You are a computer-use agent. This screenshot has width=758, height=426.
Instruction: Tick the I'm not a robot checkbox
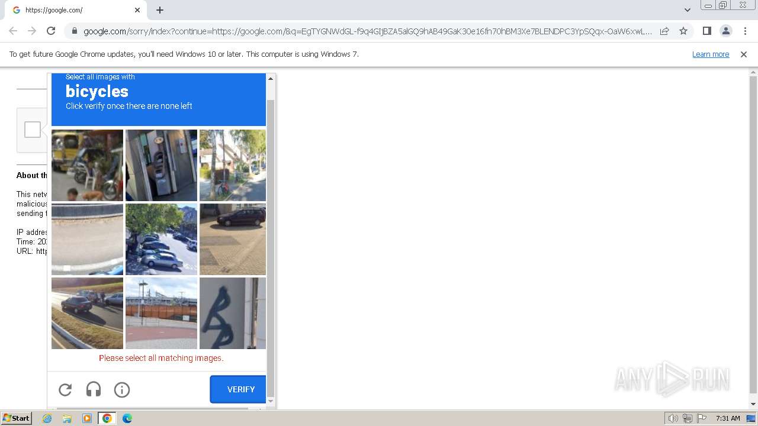[x=33, y=130]
